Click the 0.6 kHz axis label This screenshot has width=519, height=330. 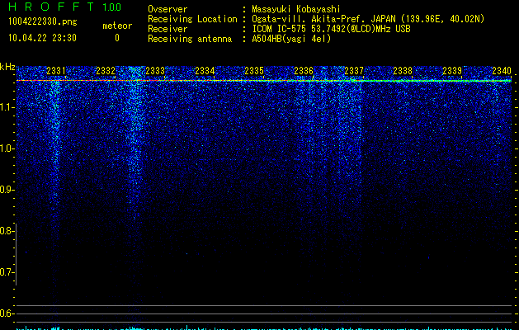click(x=7, y=313)
